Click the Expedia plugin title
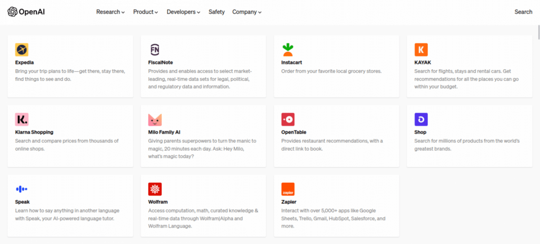540x244 pixels. tap(24, 62)
